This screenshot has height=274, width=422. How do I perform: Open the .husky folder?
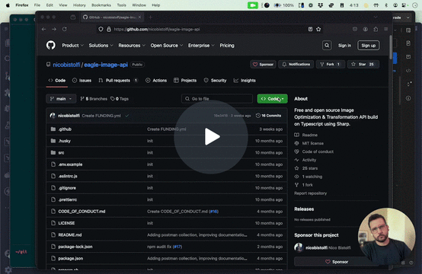65,141
